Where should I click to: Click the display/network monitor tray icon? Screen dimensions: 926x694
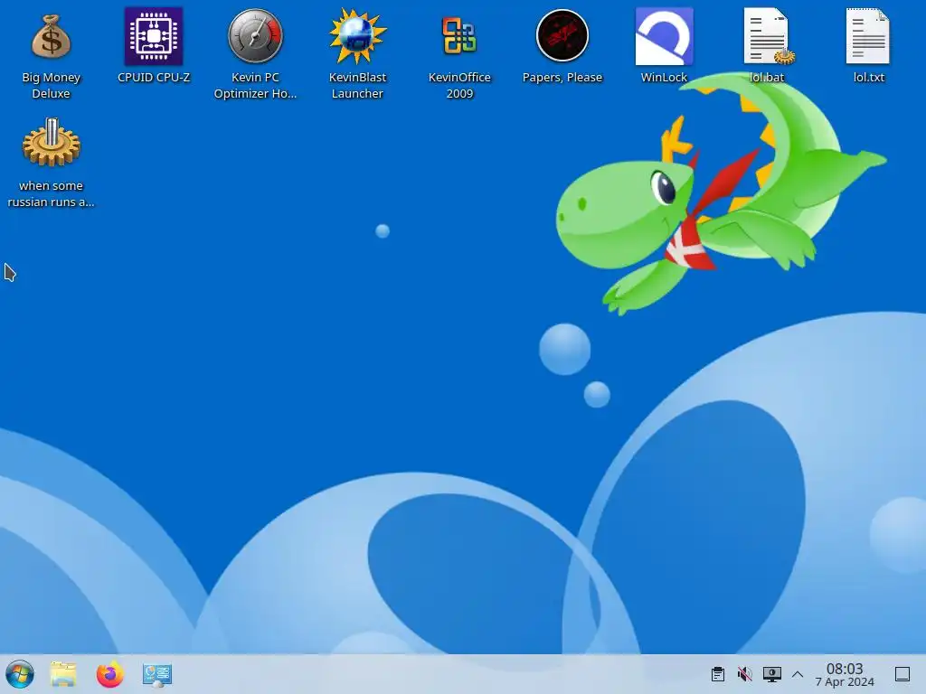coord(772,674)
